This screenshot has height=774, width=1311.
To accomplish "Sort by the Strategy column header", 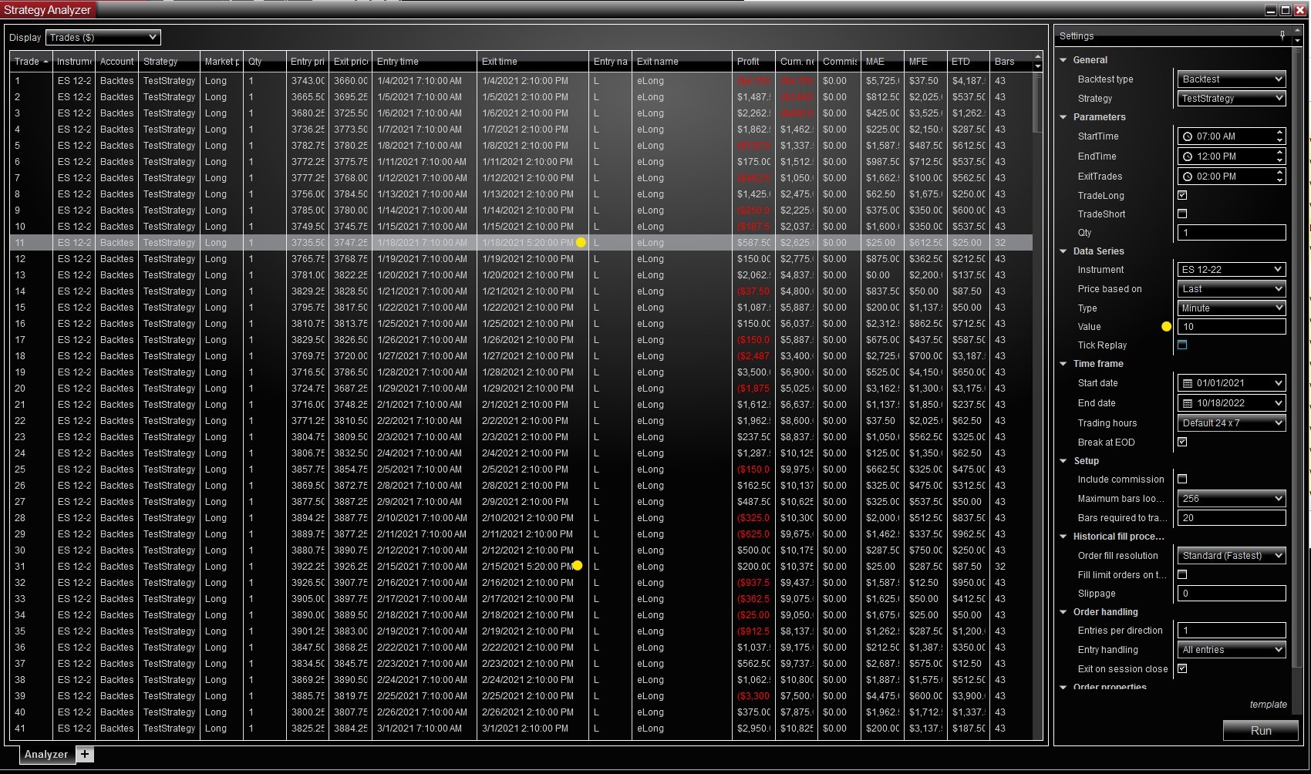I will click(169, 62).
